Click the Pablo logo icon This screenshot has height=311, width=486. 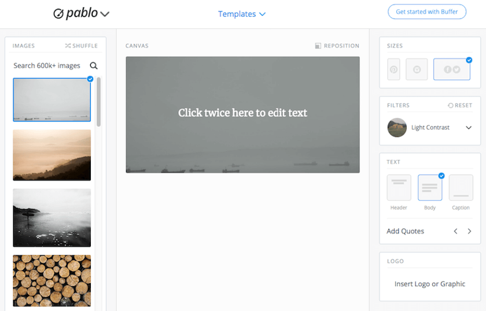click(x=58, y=14)
